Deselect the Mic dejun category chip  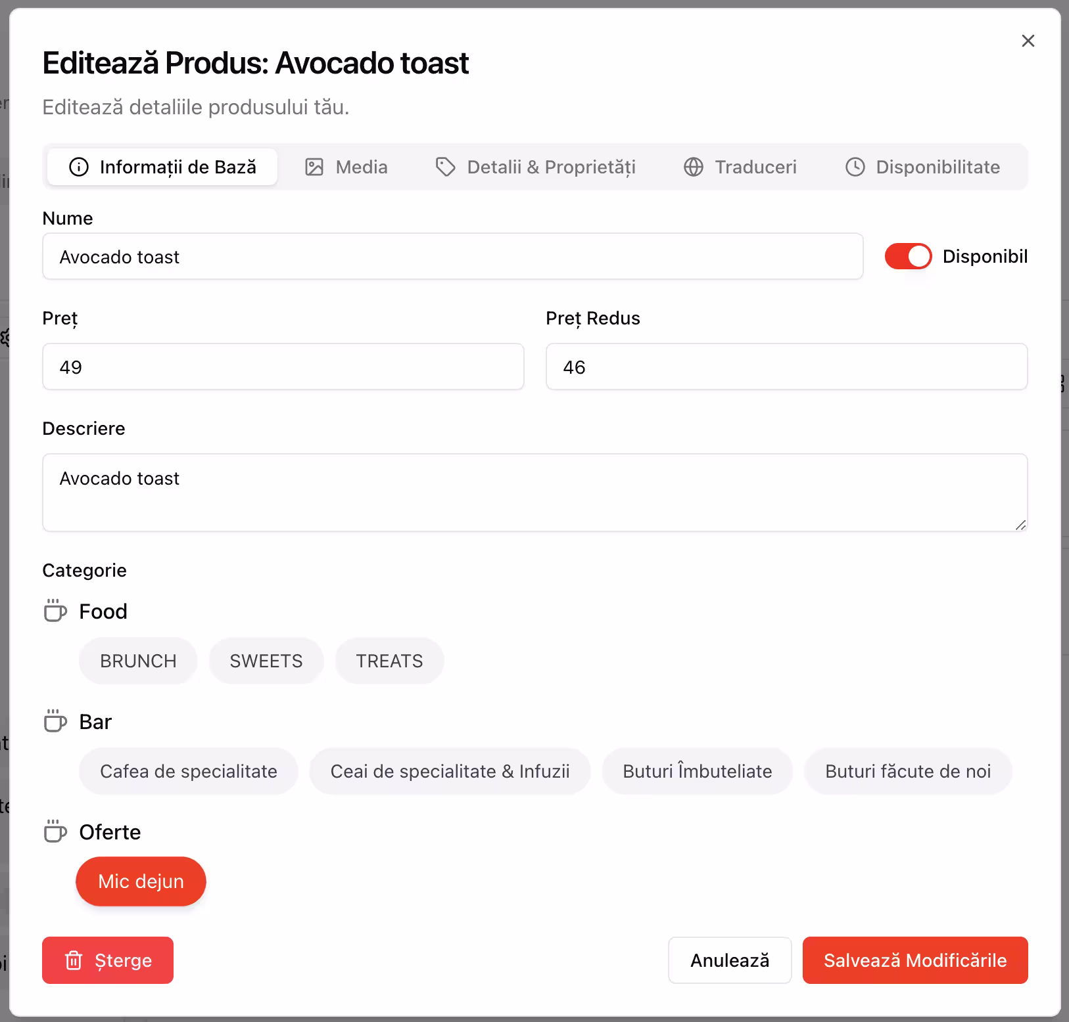(141, 881)
